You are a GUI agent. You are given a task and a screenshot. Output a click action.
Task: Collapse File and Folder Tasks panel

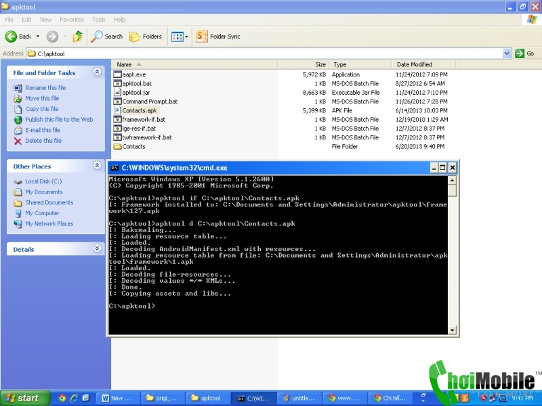point(97,72)
